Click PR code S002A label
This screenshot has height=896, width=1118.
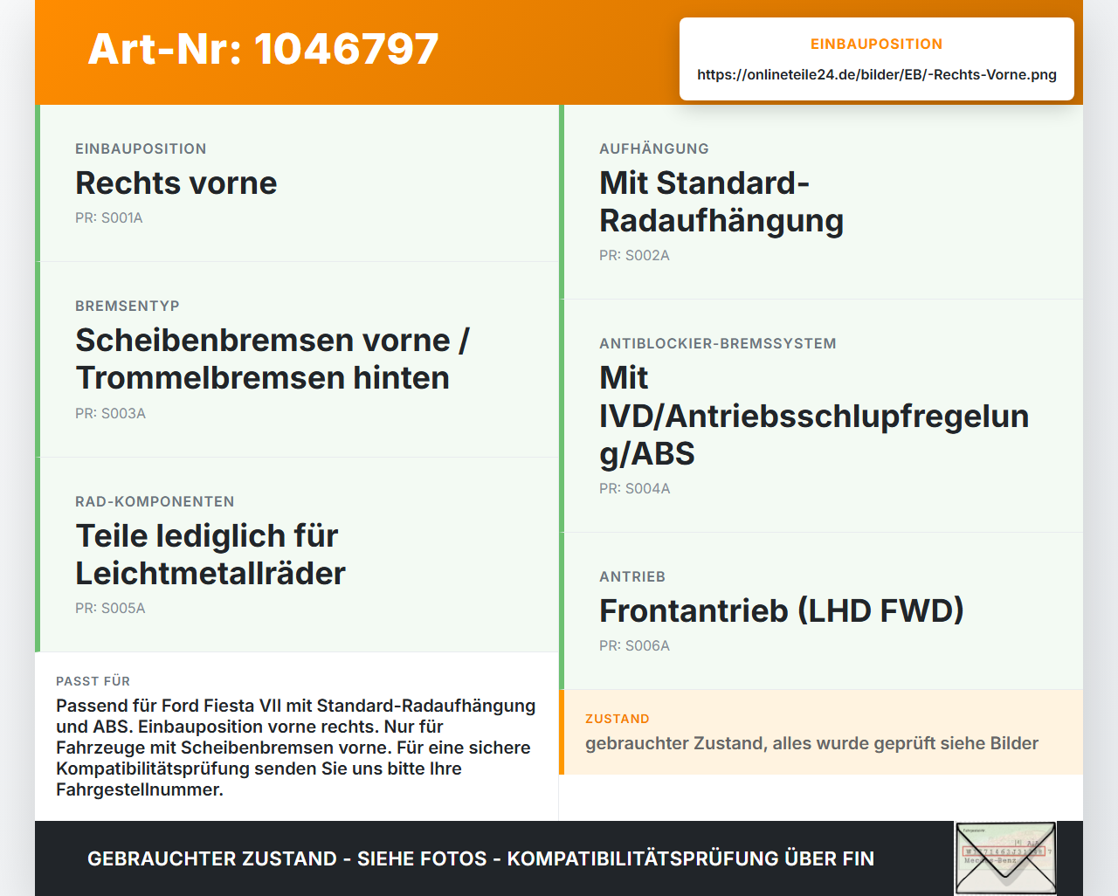[634, 256]
